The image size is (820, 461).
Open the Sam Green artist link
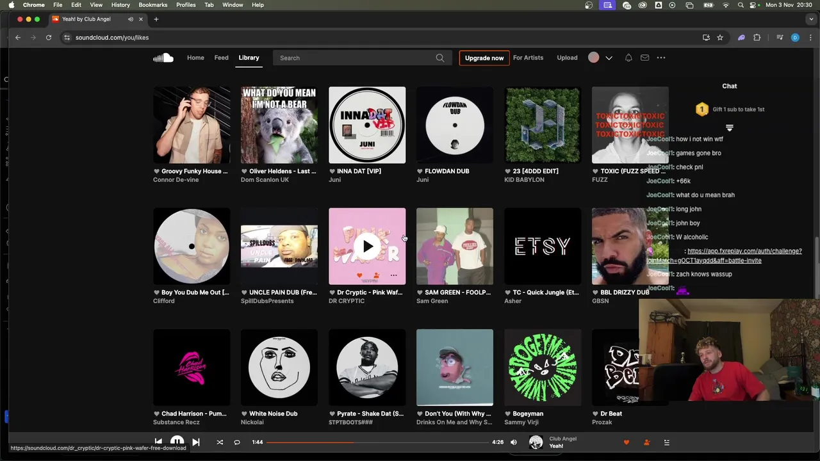click(x=432, y=301)
